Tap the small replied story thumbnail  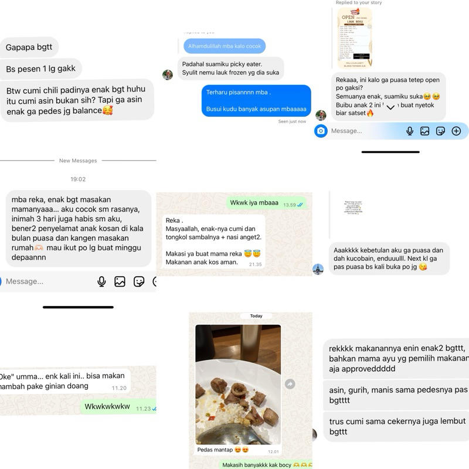point(354,208)
